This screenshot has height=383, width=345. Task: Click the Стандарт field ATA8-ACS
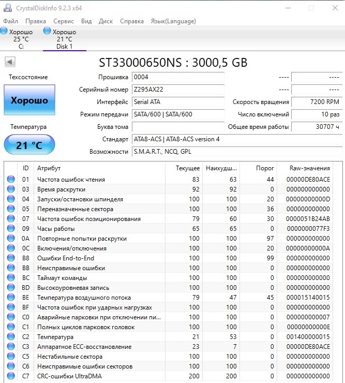pyautogui.click(x=237, y=139)
